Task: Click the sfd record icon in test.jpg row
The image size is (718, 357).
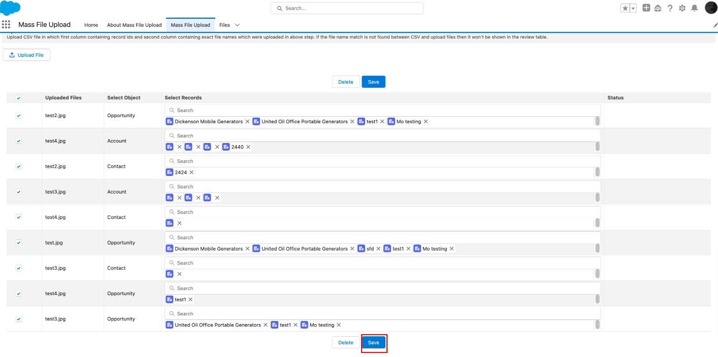Action: [x=362, y=248]
